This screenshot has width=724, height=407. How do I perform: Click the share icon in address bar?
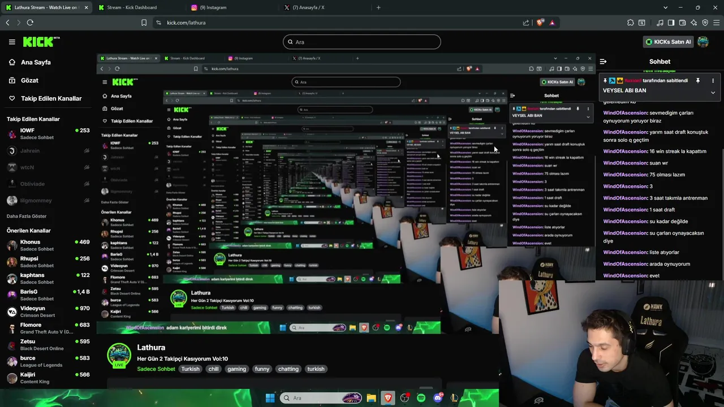point(526,23)
